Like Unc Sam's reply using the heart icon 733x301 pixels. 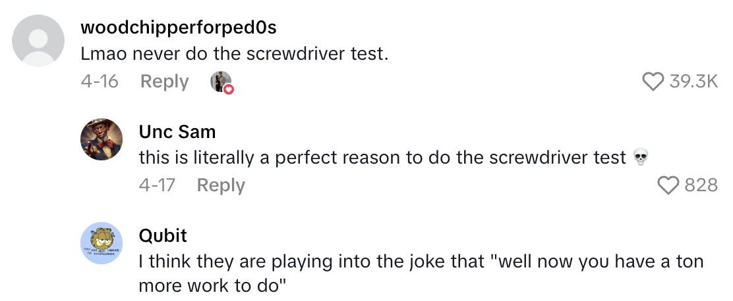669,185
